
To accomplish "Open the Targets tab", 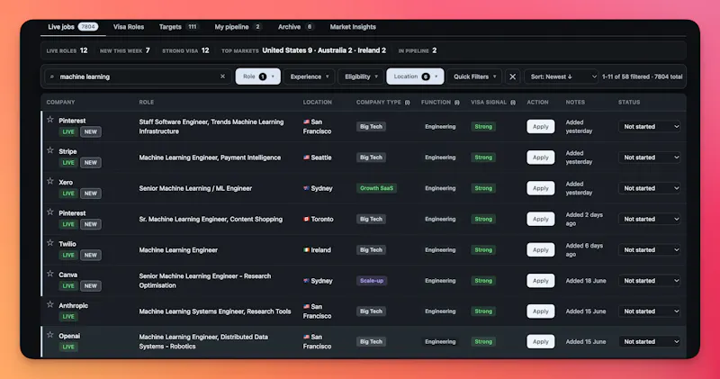I will 178,27.
